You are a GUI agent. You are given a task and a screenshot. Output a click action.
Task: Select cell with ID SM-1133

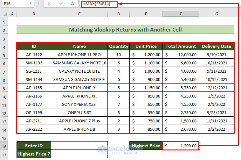(34, 63)
